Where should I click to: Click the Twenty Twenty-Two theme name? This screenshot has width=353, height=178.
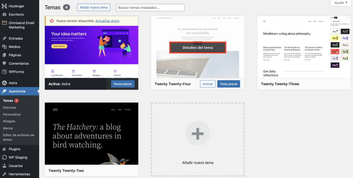tap(66, 170)
